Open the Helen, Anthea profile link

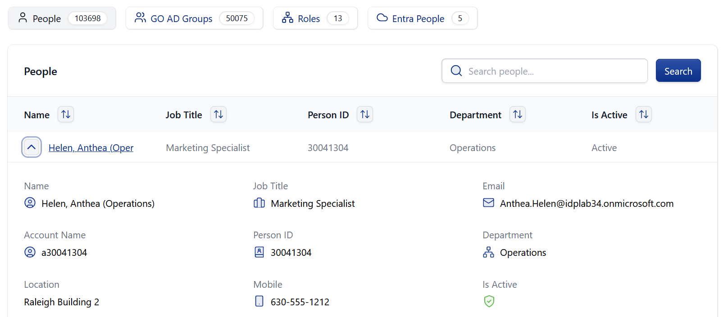tap(91, 148)
